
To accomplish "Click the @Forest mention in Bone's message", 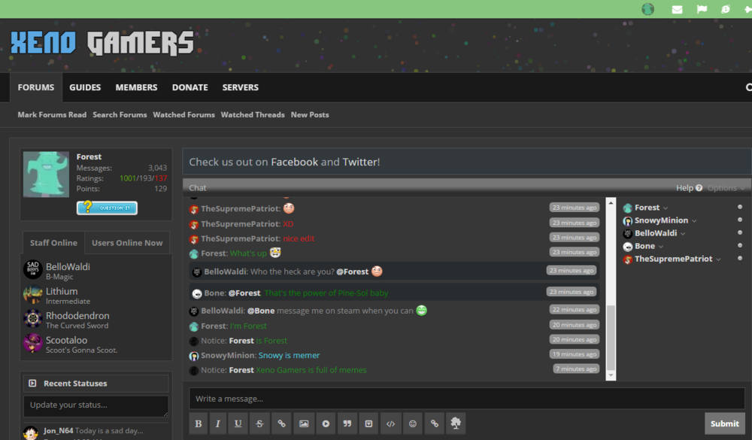I will pos(244,293).
